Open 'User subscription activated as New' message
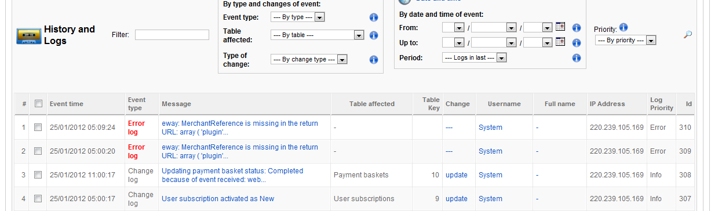 point(218,199)
